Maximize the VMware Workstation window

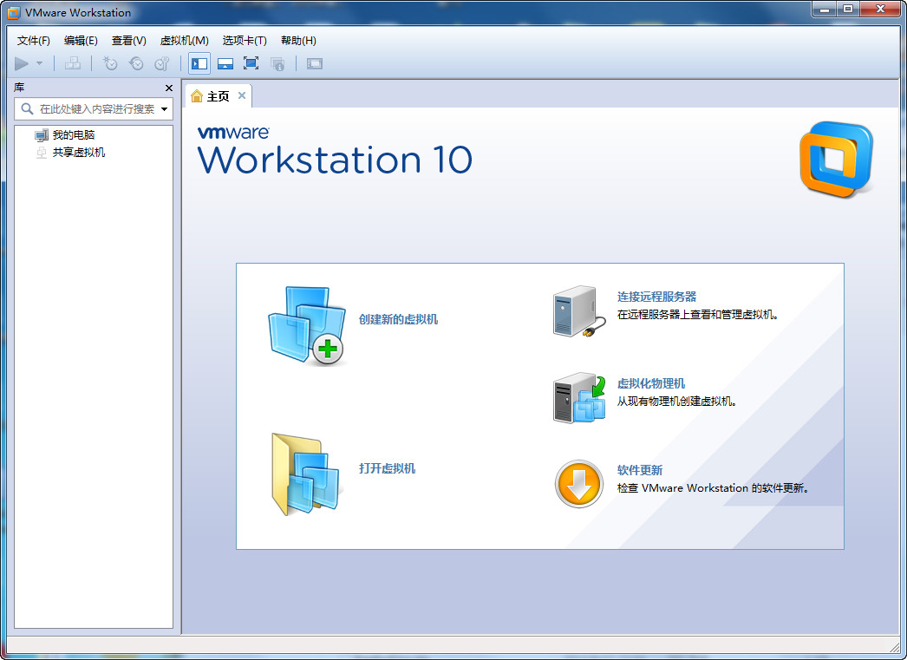point(848,10)
